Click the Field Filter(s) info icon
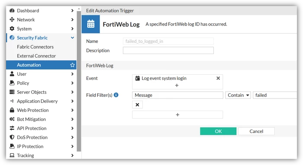The width and height of the screenshot is (303, 165). tap(116, 95)
